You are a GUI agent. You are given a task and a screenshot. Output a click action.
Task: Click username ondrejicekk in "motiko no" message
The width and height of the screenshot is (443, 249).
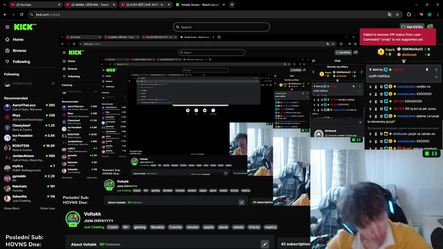click(x=406, y=87)
